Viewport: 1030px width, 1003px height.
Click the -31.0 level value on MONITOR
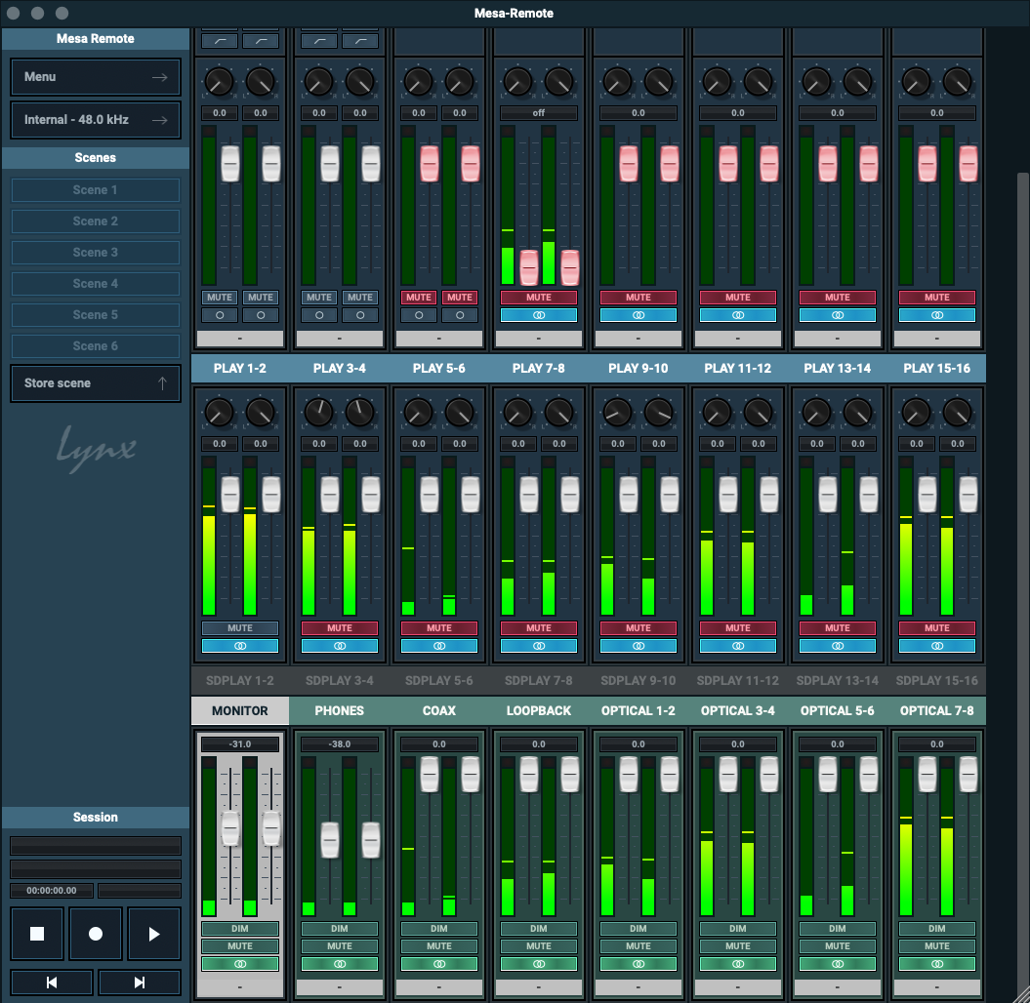[x=240, y=743]
